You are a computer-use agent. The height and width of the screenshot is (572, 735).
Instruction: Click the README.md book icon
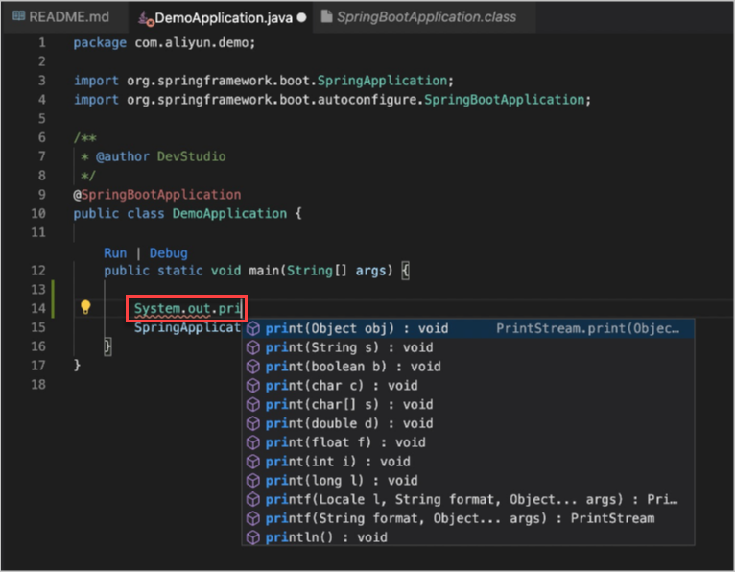click(x=19, y=16)
